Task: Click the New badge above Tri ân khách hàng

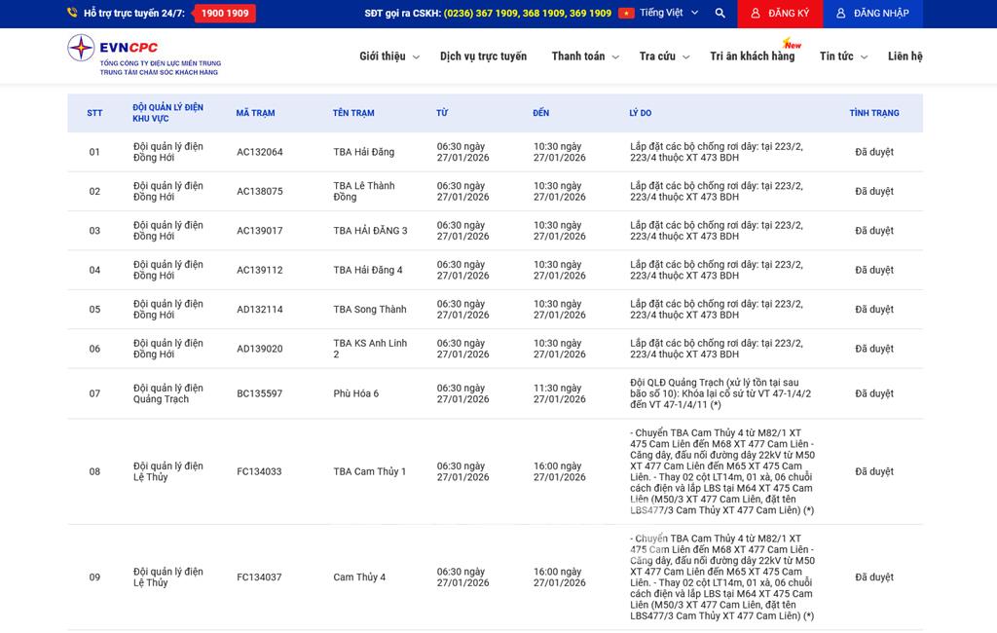Action: click(793, 44)
